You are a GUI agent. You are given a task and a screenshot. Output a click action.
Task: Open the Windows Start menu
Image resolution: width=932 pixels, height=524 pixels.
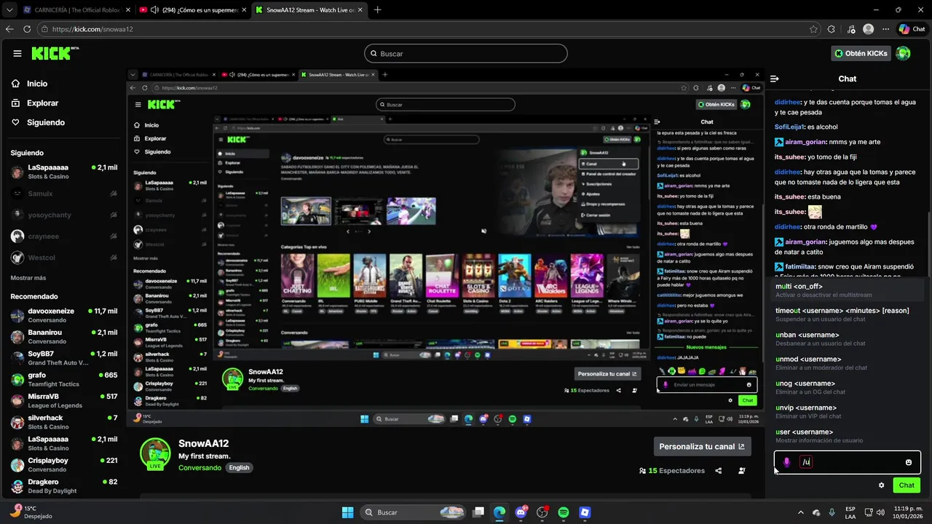[347, 512]
